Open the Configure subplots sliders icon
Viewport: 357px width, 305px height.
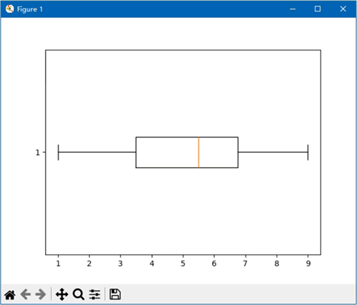coord(95,294)
